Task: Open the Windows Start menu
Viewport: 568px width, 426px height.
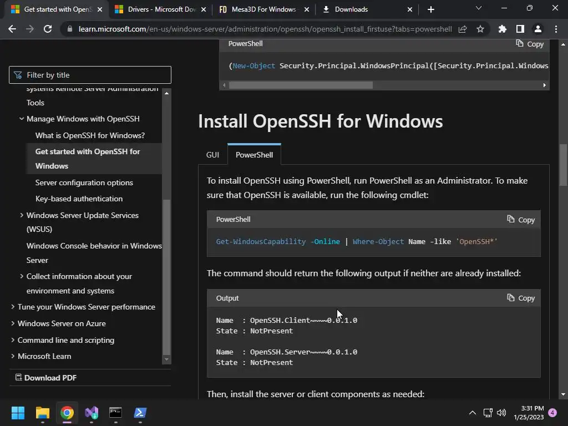Action: click(18, 413)
